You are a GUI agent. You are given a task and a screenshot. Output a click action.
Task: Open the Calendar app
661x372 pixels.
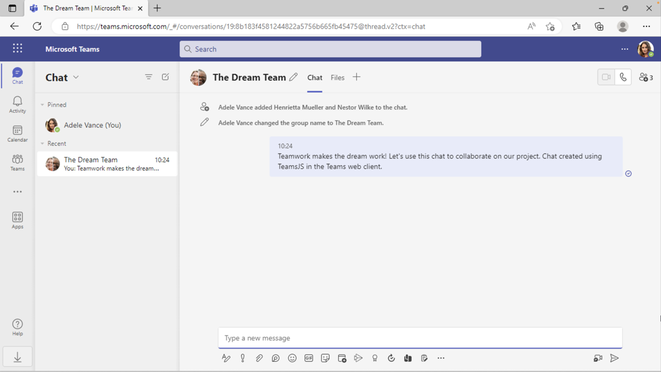18,134
